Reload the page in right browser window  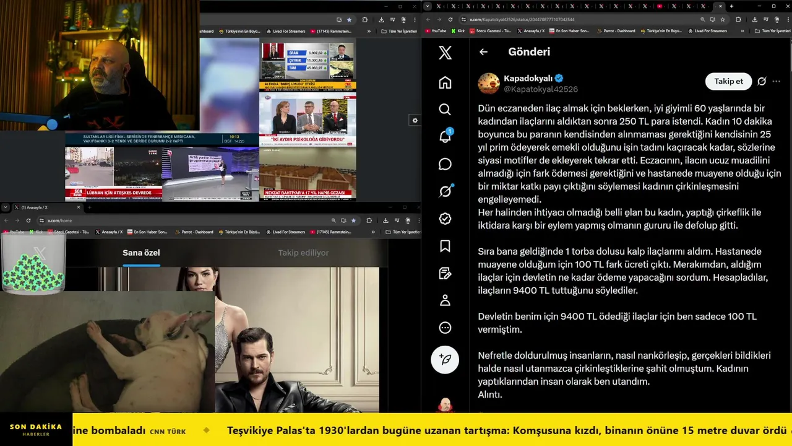(450, 19)
